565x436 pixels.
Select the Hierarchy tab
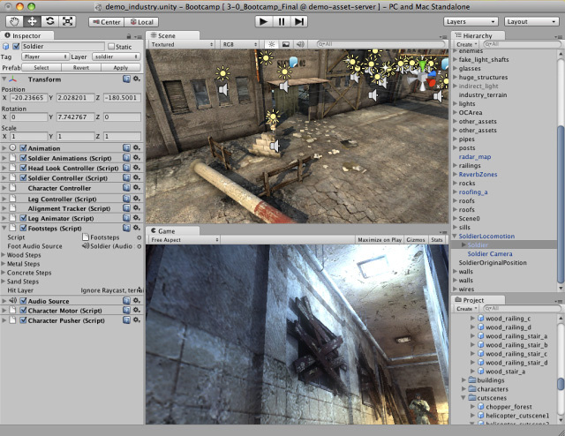477,34
